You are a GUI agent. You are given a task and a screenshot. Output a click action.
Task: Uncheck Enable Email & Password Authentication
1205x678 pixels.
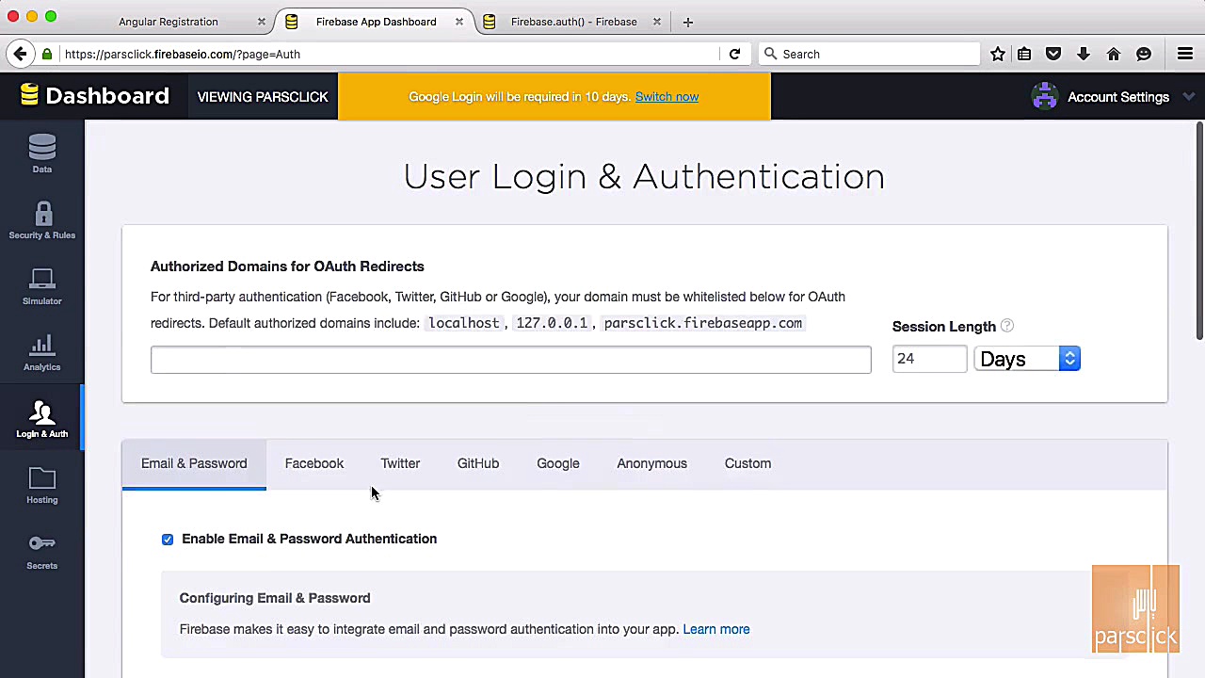click(168, 539)
